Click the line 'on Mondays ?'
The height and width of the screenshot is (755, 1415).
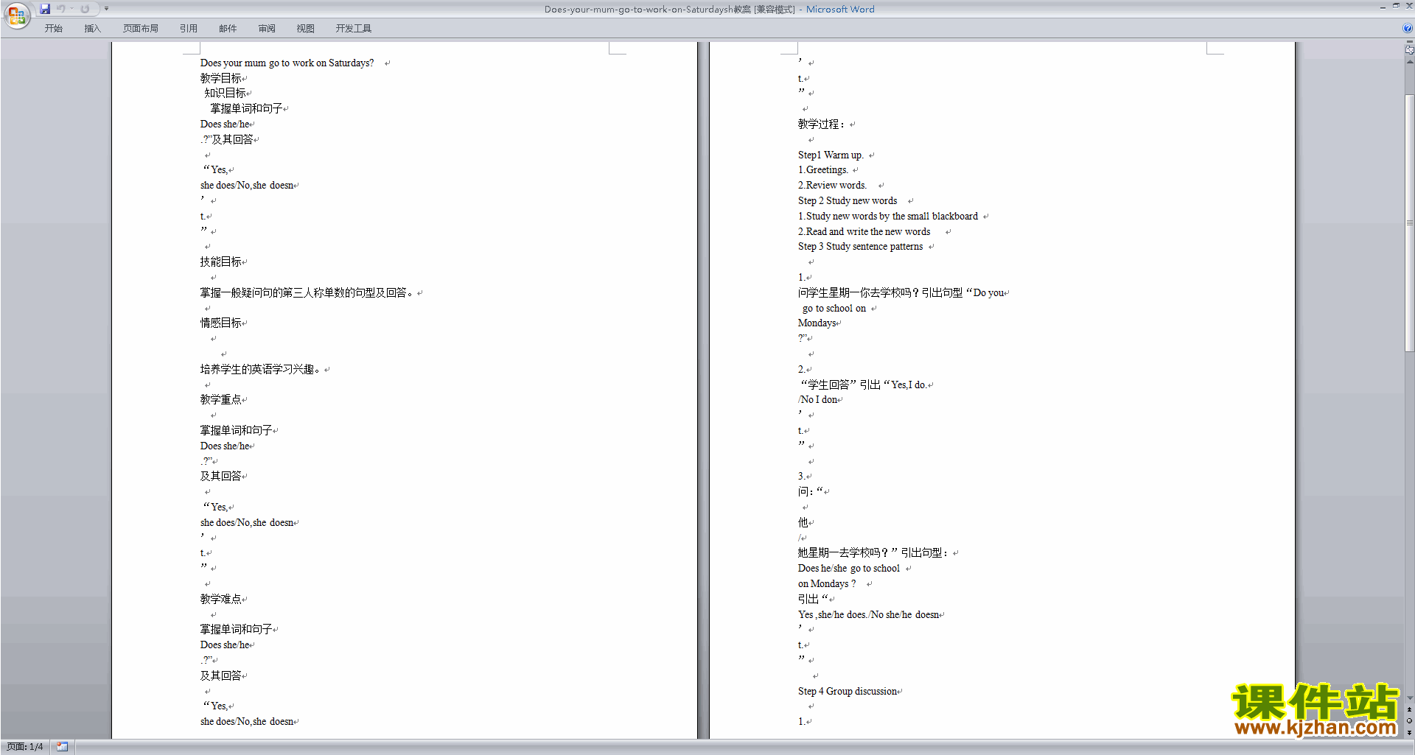point(827,584)
